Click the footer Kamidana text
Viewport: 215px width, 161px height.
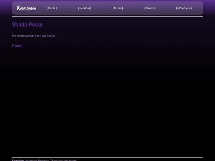pyautogui.click(x=18, y=160)
